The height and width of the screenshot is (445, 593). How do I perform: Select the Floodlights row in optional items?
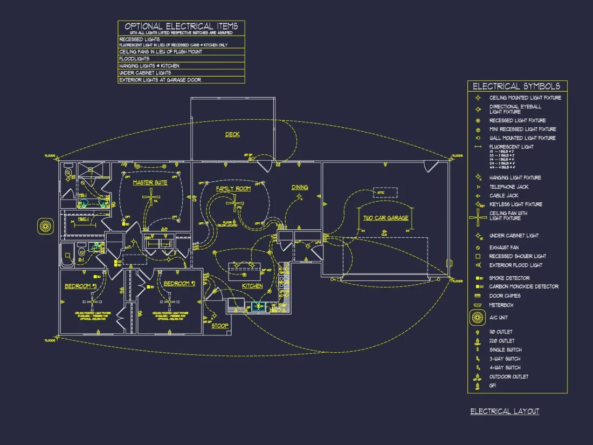point(135,59)
